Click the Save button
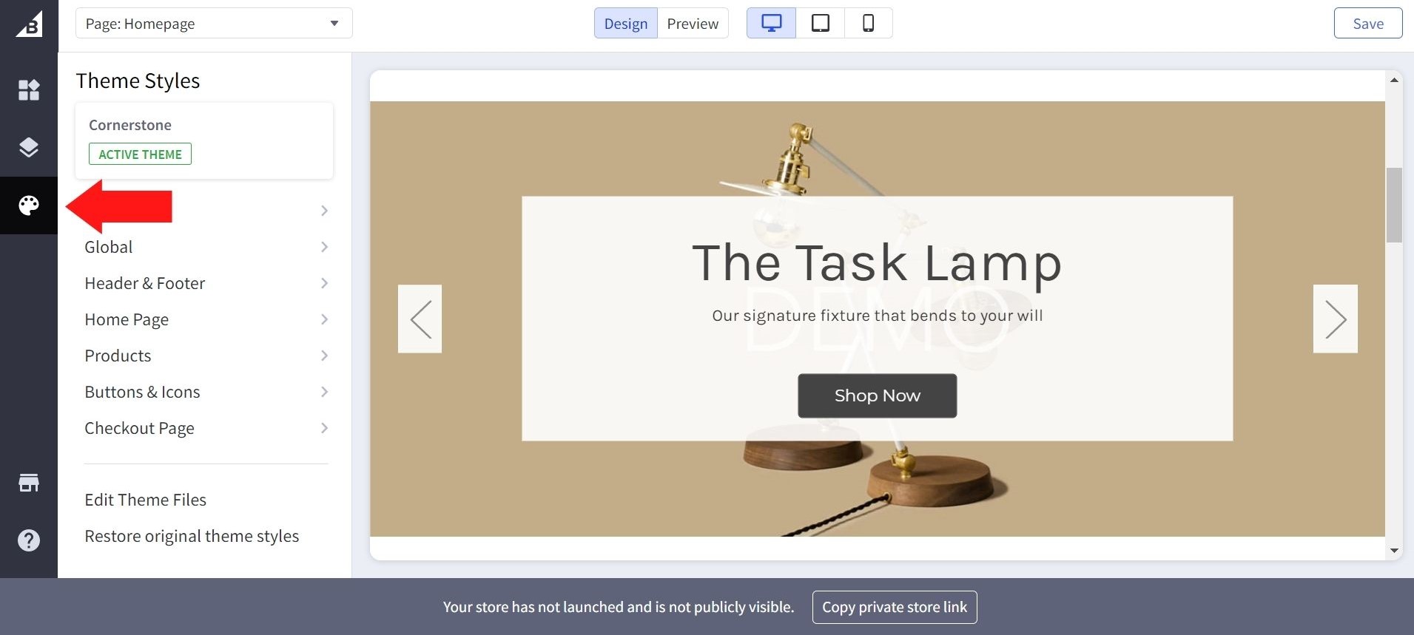 tap(1368, 23)
